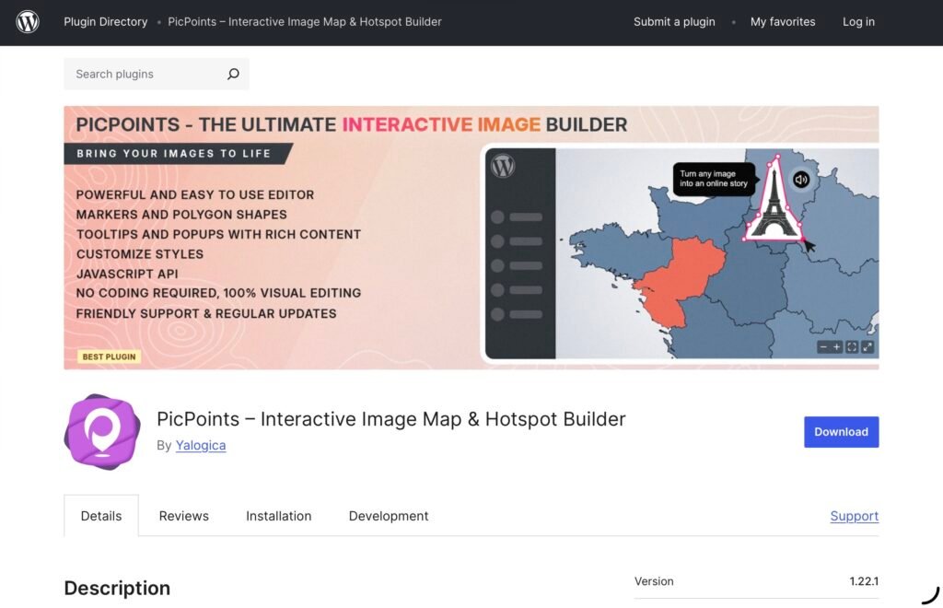The image size is (943, 608).
Task: Click 'CUSTOMIZE STYLES' banner text
Action: tap(140, 253)
